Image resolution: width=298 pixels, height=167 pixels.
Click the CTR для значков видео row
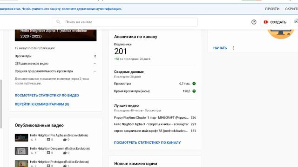coord(55,64)
